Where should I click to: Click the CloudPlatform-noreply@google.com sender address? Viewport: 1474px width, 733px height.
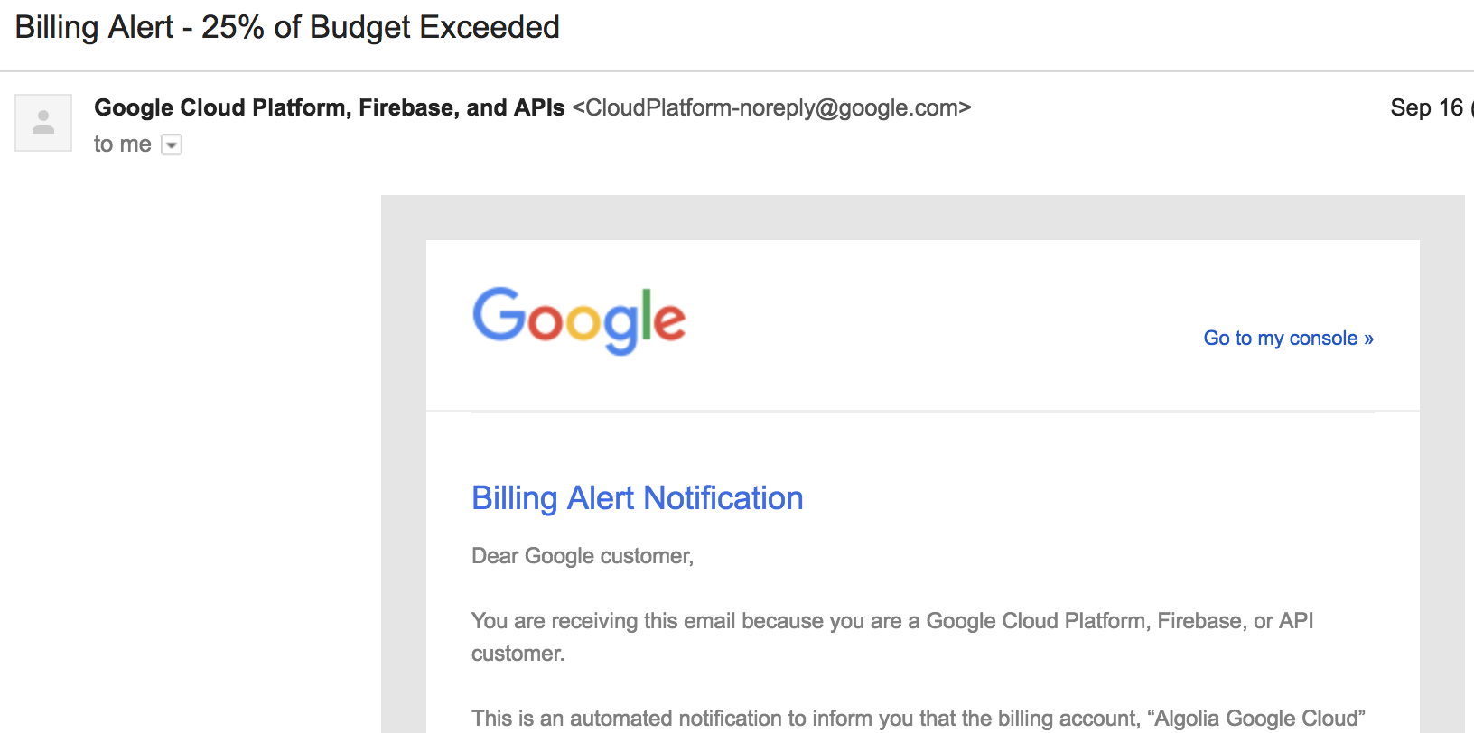click(771, 107)
